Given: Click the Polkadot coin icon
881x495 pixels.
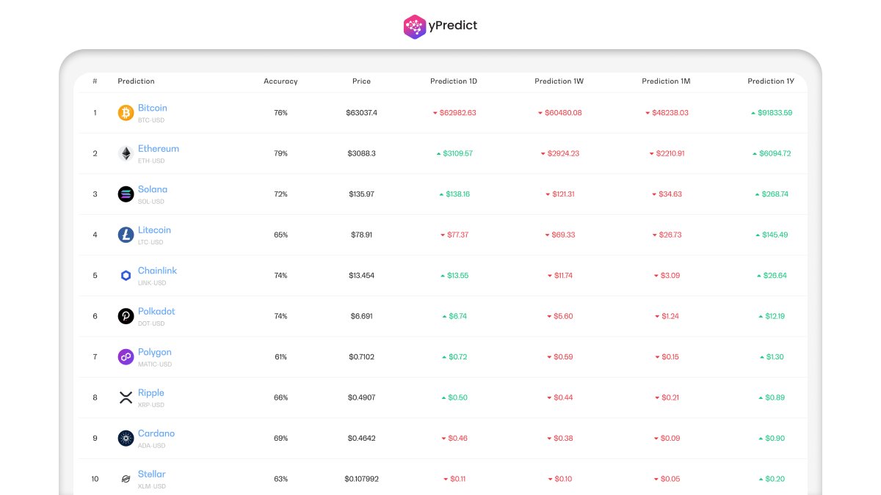Looking at the screenshot, I should pyautogui.click(x=126, y=316).
